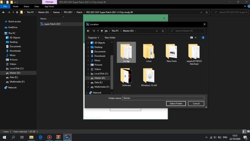Image resolution: width=250 pixels, height=141 pixels.
Task: Expand Desktop in dialog tree
Action: (x=88, y=47)
